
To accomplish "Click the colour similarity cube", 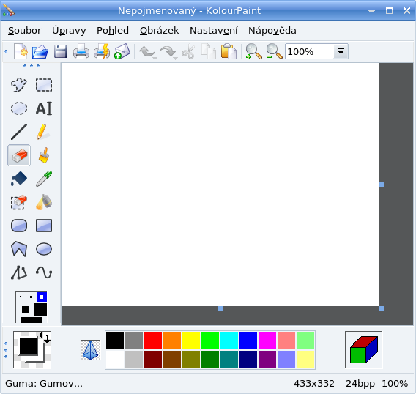I will (364, 349).
